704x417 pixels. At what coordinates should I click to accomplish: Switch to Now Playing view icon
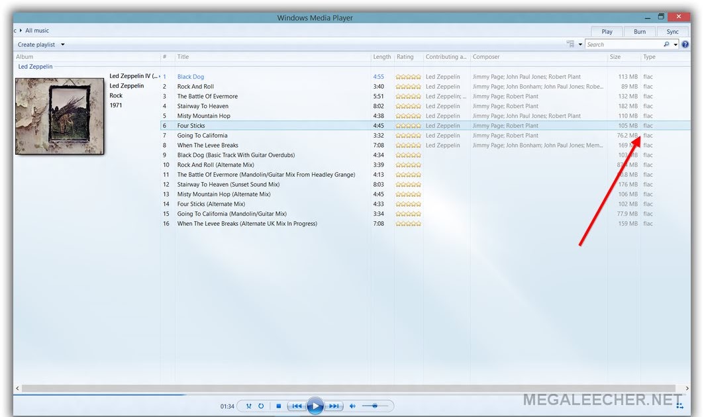click(x=679, y=405)
